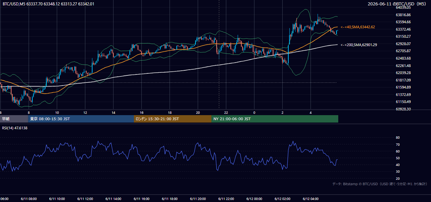431x202 pixels.
Task: Click price axis value 62483.68
Action: click(x=403, y=58)
